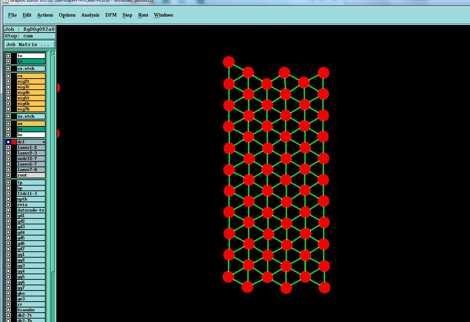
Task: Click the red color swatch of drl layer
Action: (14, 142)
